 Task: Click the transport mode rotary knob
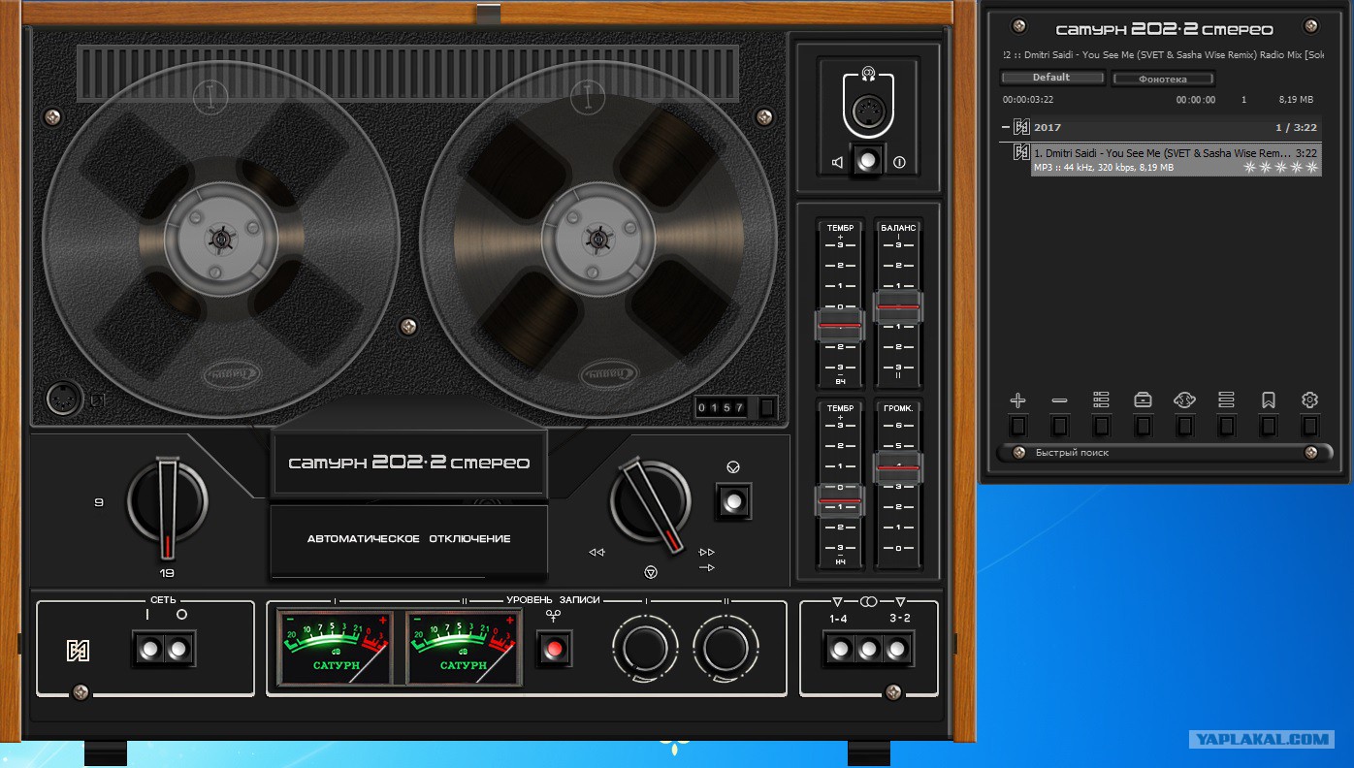pyautogui.click(x=651, y=501)
